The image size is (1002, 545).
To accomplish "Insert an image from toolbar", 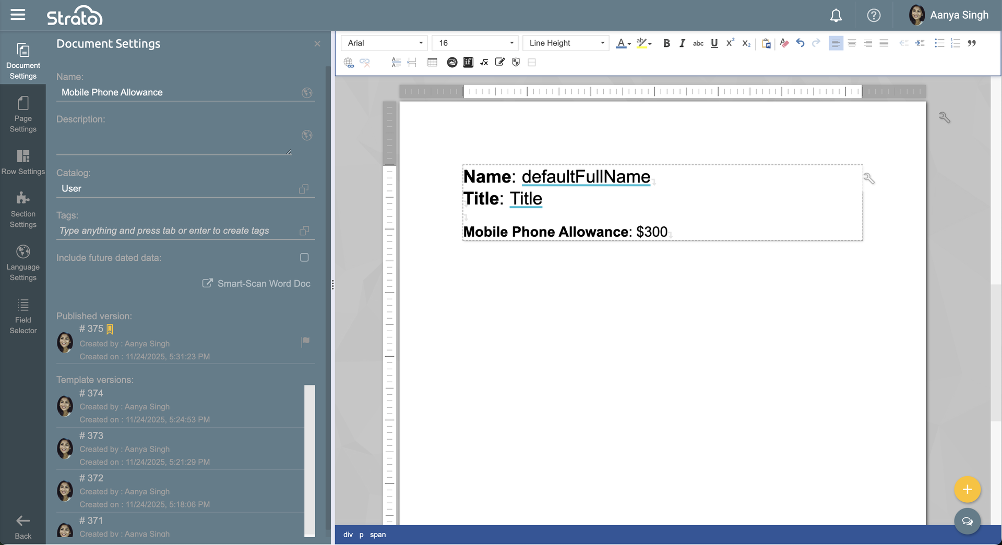I will tap(452, 63).
